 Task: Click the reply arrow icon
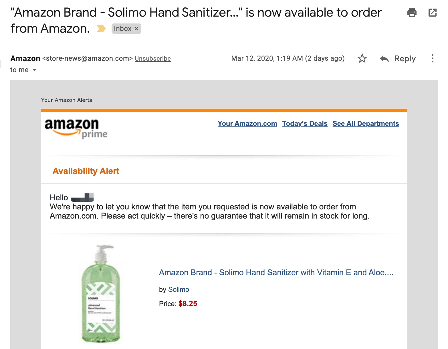click(x=384, y=59)
